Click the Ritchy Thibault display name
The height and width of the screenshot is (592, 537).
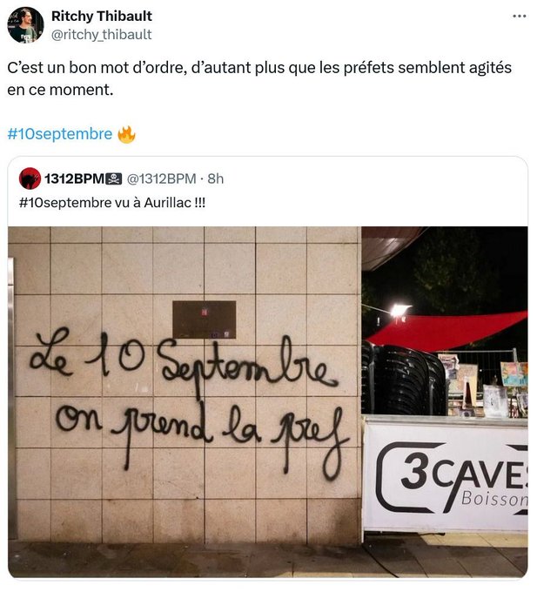click(x=102, y=16)
